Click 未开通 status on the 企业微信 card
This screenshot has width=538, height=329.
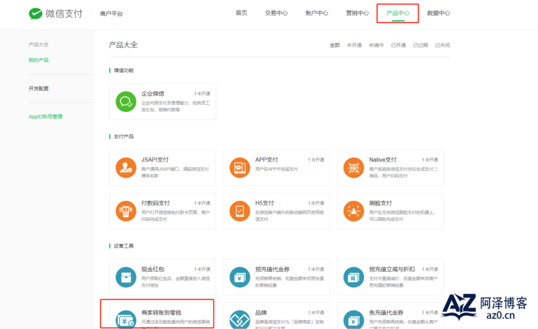[202, 93]
